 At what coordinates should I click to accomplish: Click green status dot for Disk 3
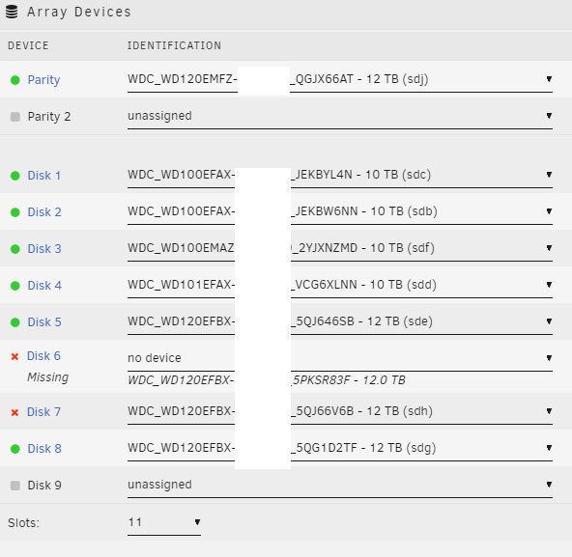[14, 249]
